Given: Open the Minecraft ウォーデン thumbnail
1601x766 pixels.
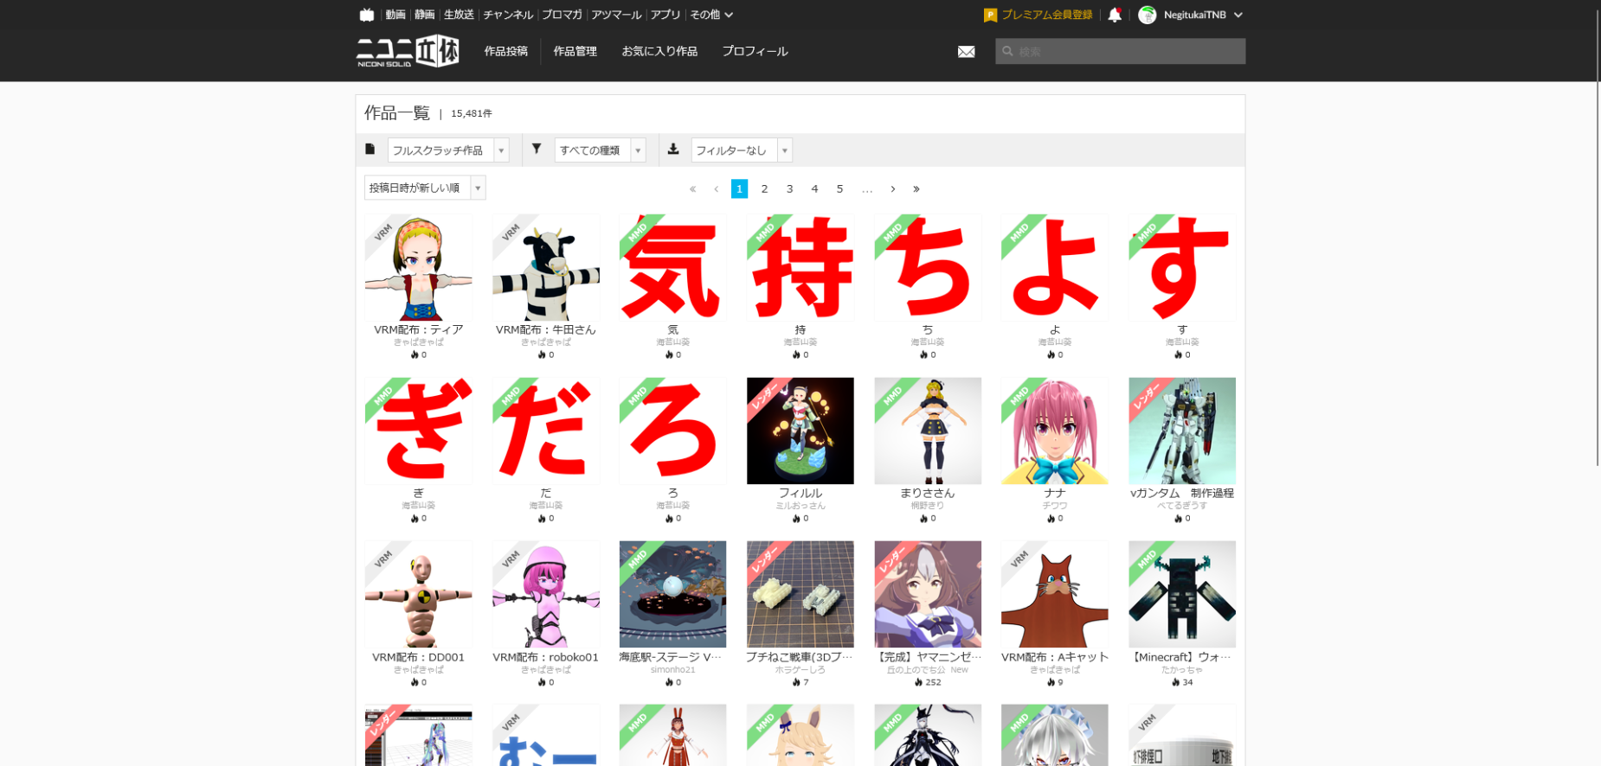Looking at the screenshot, I should pyautogui.click(x=1182, y=595).
